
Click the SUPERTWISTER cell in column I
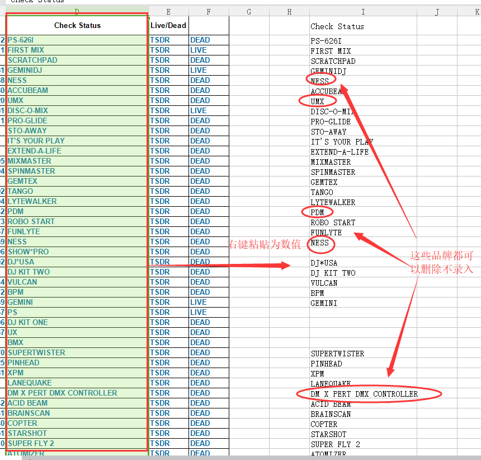click(x=363, y=354)
